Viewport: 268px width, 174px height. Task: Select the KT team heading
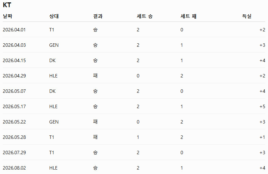(7, 5)
